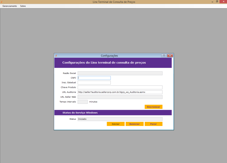227x163 pixels.
Task: Click the help question-mark icon in Configurações
Action: tap(164, 55)
